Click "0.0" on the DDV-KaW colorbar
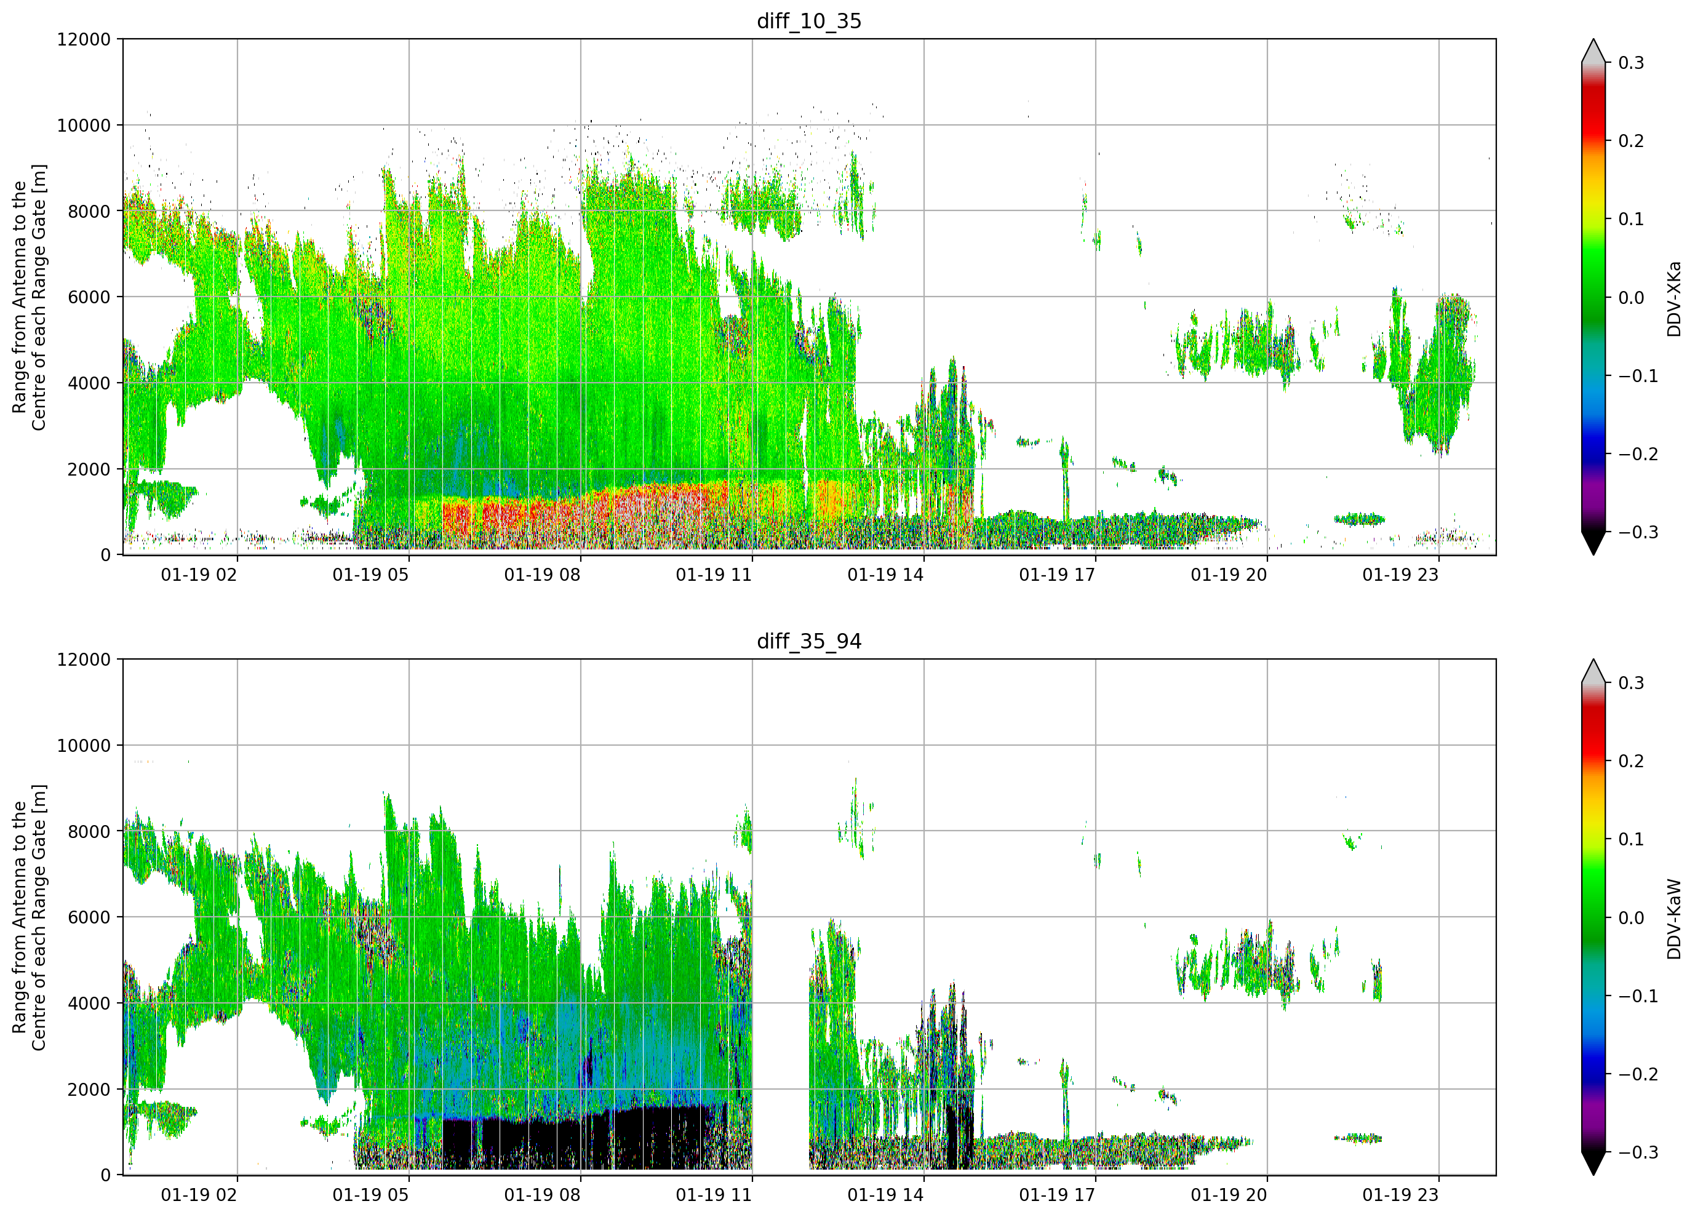1695x1217 pixels. point(1632,918)
